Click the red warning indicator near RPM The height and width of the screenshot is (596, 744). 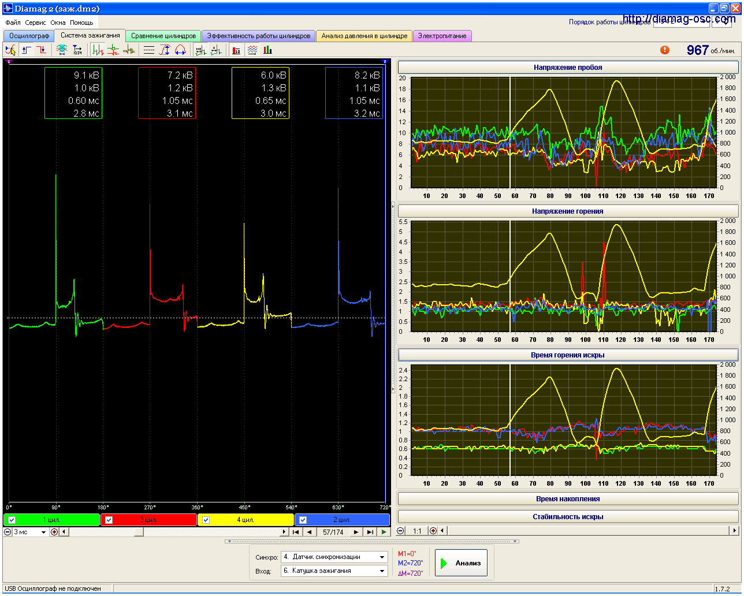[x=665, y=50]
